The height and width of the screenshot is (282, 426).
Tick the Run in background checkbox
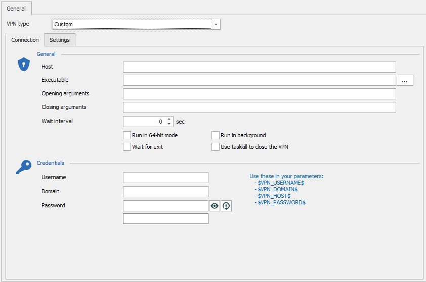[x=216, y=135]
